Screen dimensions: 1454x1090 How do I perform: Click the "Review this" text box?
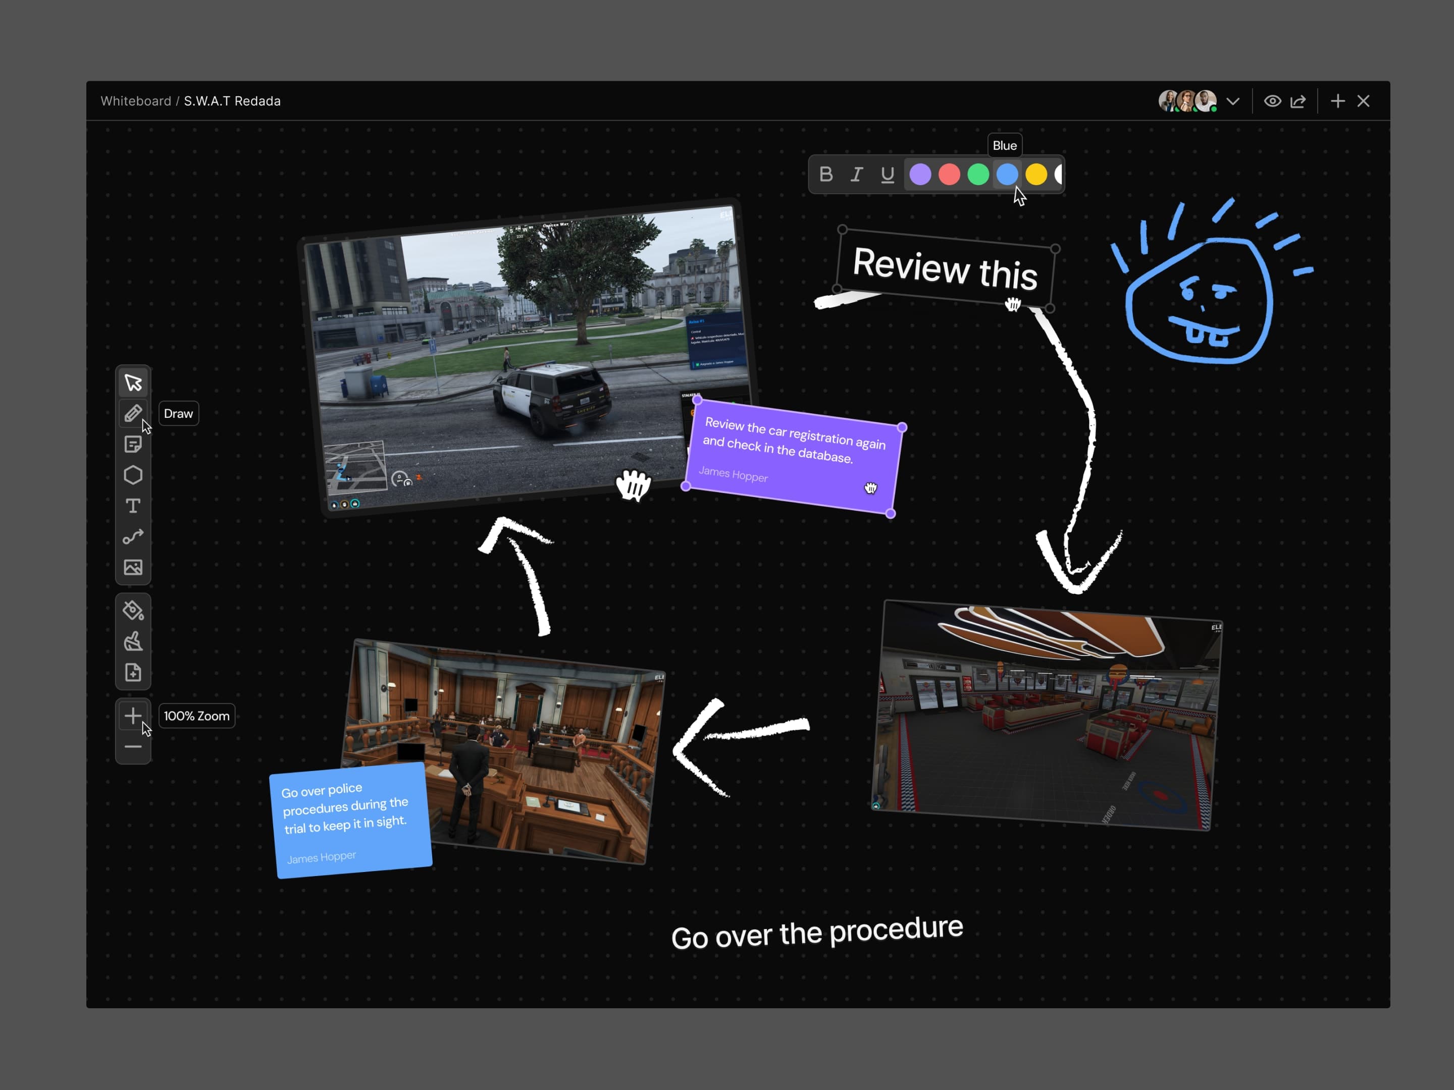(x=945, y=268)
